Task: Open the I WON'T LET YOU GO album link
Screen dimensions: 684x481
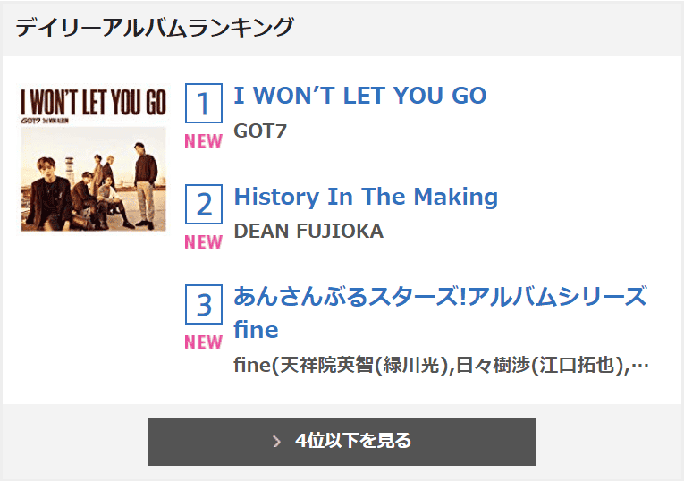Action: 359,96
